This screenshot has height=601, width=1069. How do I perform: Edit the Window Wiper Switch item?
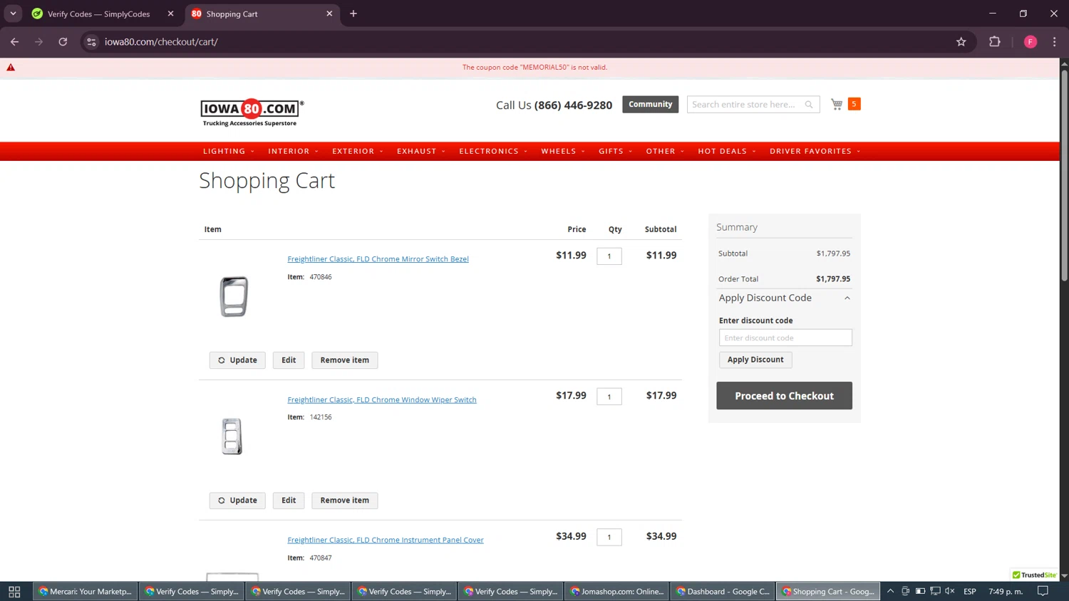289,501
